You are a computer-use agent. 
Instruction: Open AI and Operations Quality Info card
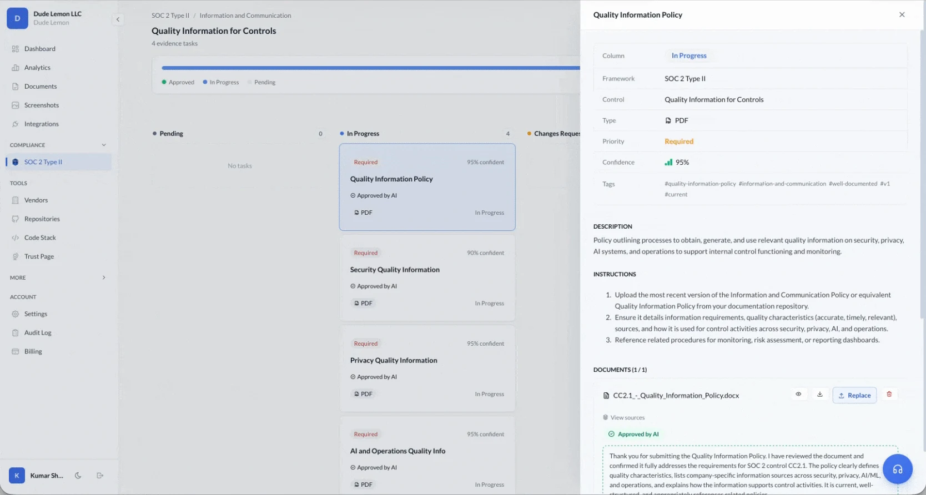tap(427, 455)
